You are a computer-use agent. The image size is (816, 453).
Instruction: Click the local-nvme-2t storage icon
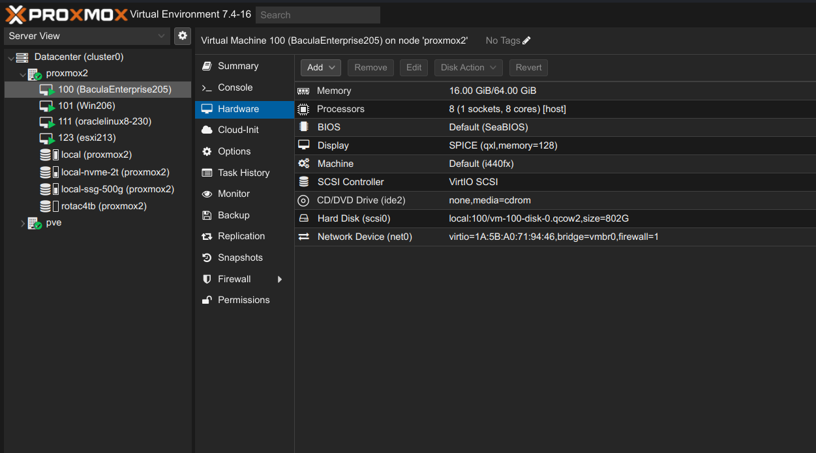(x=46, y=173)
